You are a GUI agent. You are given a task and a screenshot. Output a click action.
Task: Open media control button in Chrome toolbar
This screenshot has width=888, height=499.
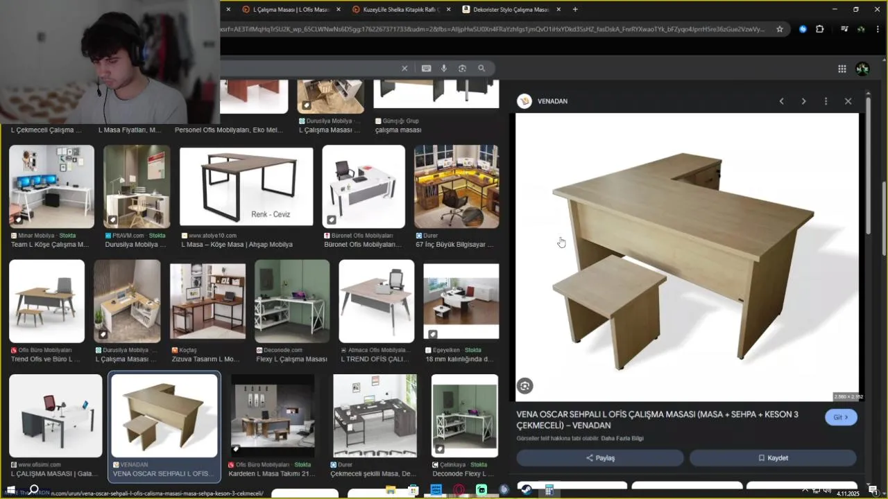pos(844,29)
